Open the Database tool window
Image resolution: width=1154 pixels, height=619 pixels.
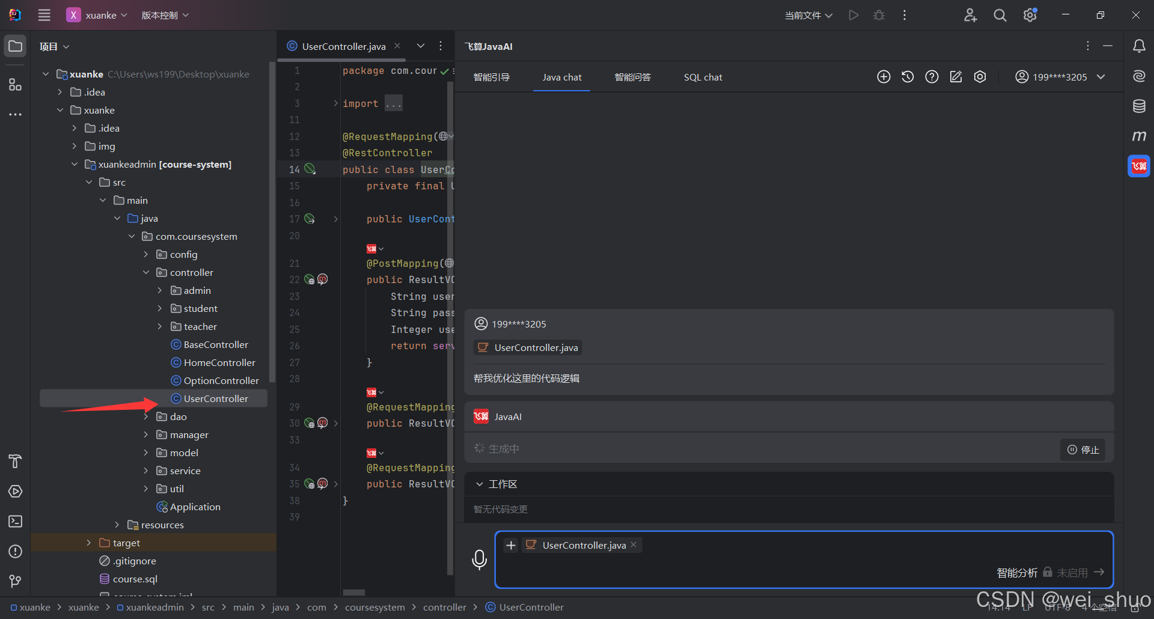pos(1139,106)
